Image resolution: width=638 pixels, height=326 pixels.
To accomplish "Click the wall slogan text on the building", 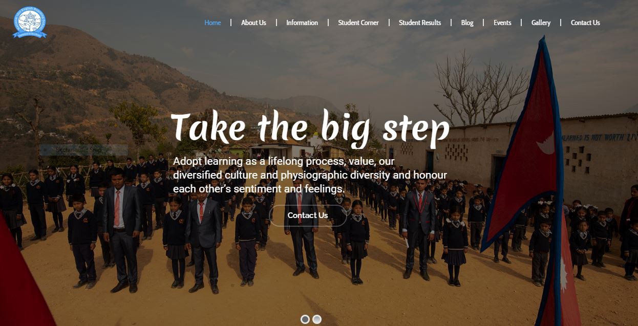I will click(x=599, y=137).
